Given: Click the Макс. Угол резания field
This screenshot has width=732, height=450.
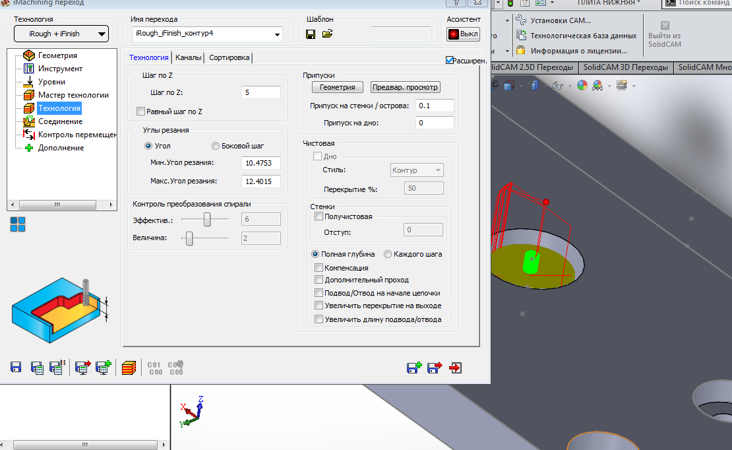Looking at the screenshot, I should click(x=261, y=181).
